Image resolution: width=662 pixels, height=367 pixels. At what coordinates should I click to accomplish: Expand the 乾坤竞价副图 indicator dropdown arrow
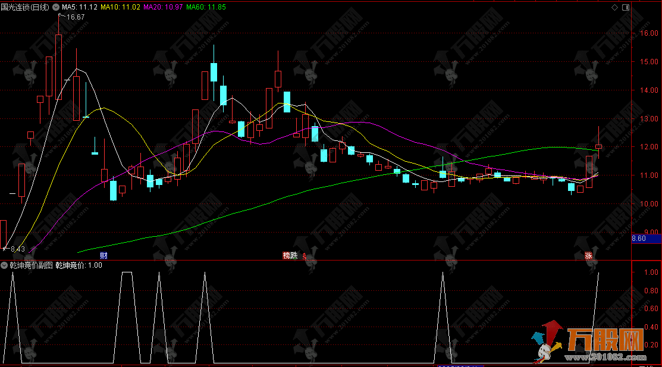point(4,265)
